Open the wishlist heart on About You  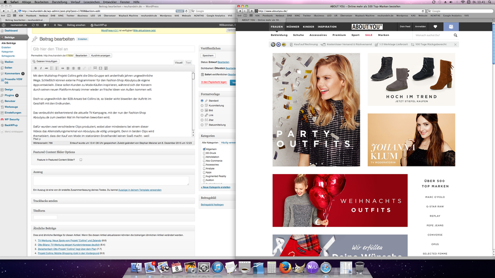coord(435,27)
